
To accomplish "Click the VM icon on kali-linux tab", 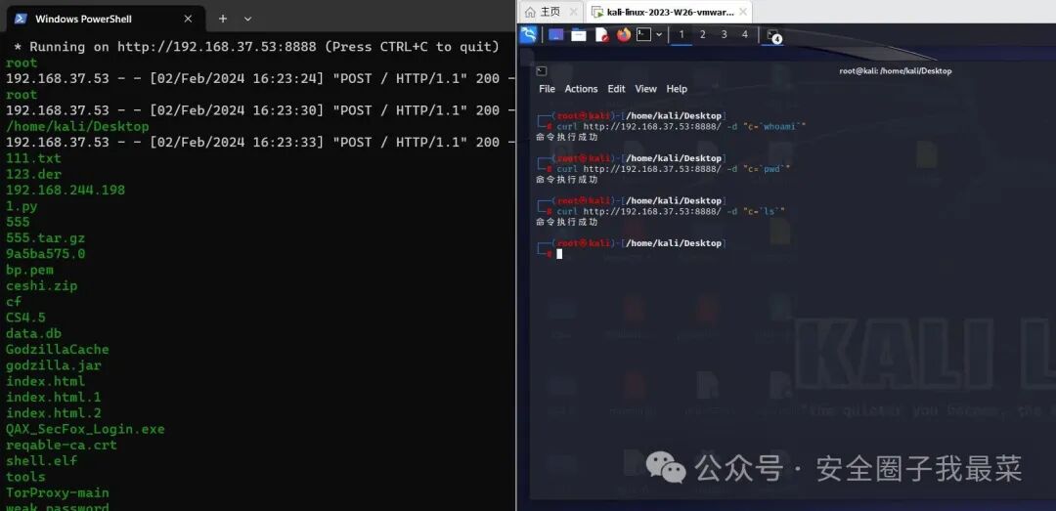I will tap(597, 12).
